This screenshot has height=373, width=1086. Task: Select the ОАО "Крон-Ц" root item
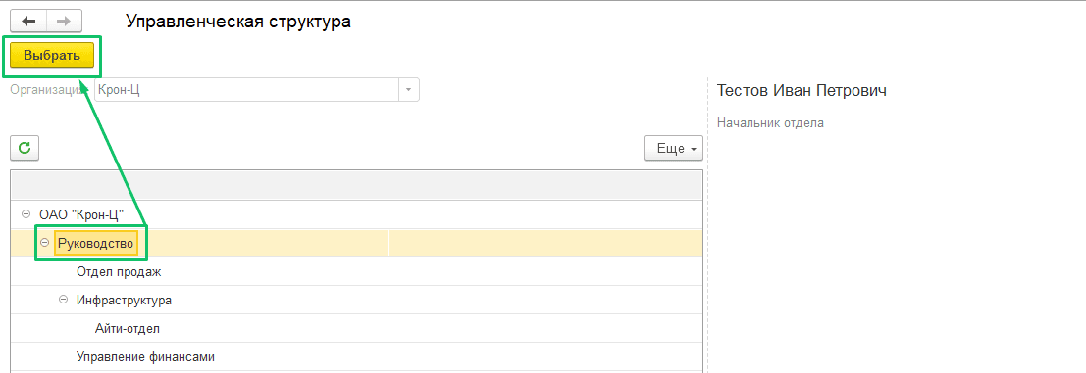click(x=81, y=214)
